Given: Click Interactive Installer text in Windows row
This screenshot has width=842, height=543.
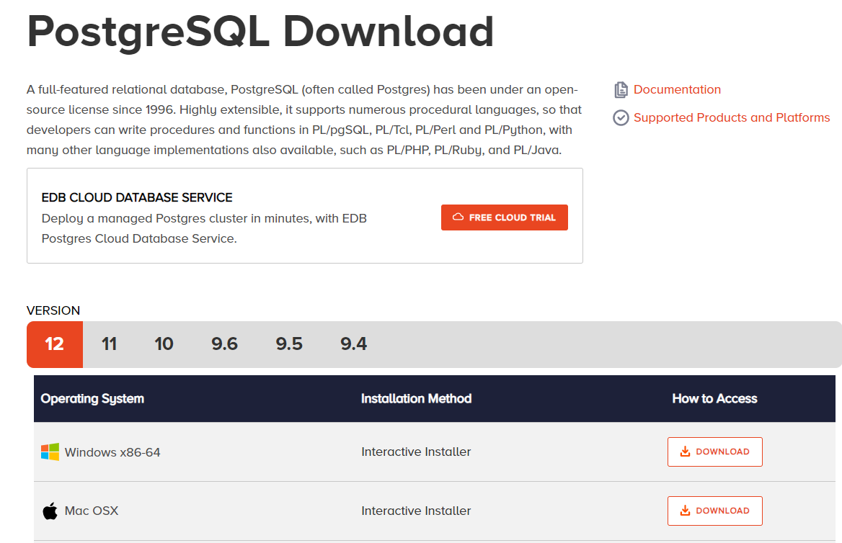Looking at the screenshot, I should point(416,452).
